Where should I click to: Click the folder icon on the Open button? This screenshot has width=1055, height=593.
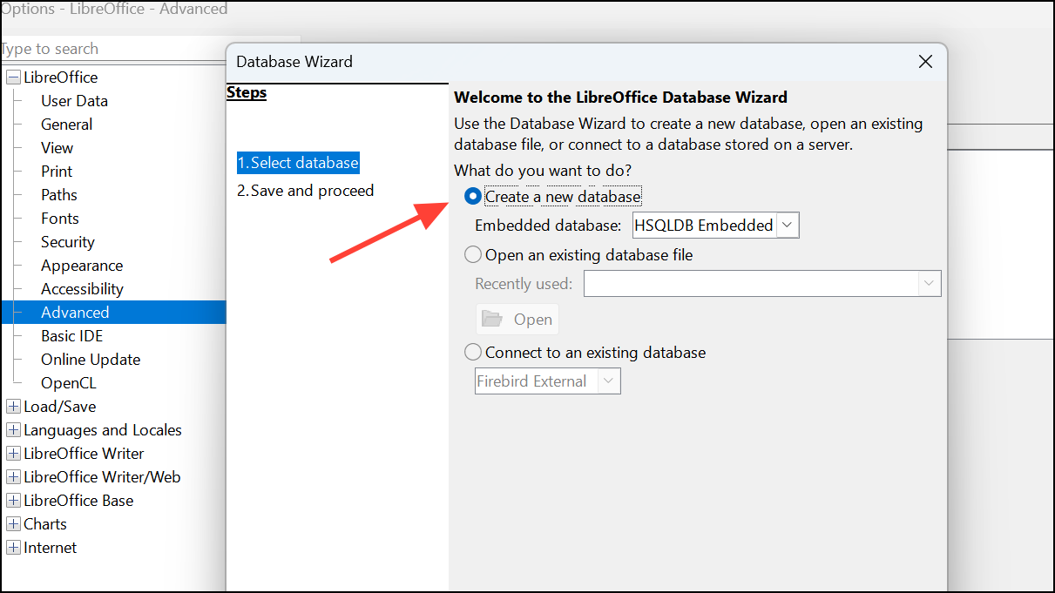[x=490, y=319]
